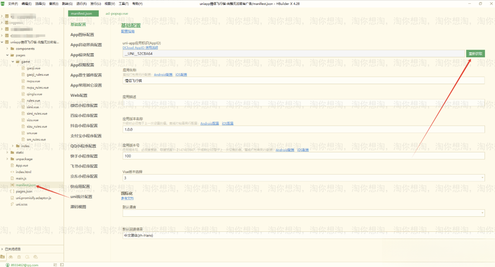Click the 应用名称 input field

click(303, 81)
